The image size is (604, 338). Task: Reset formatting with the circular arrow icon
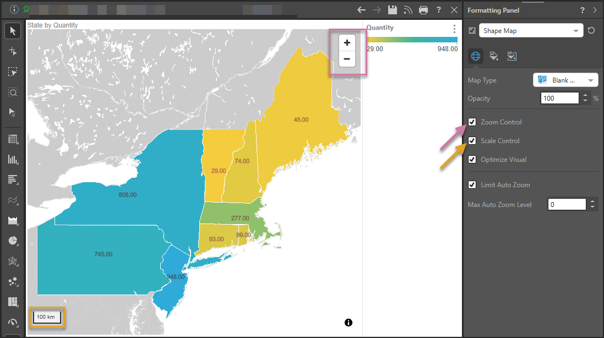[591, 31]
